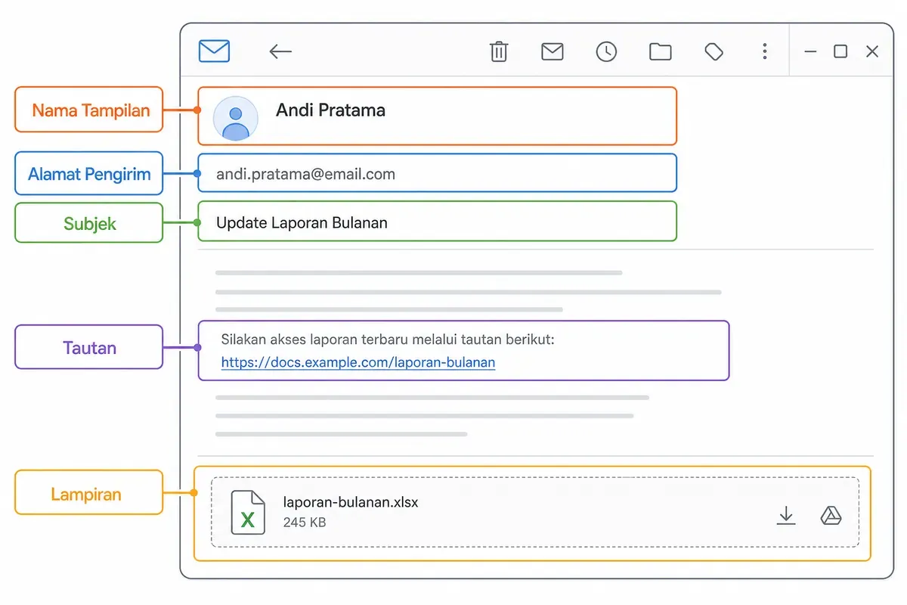Click the green Excel file icon

[x=248, y=512]
